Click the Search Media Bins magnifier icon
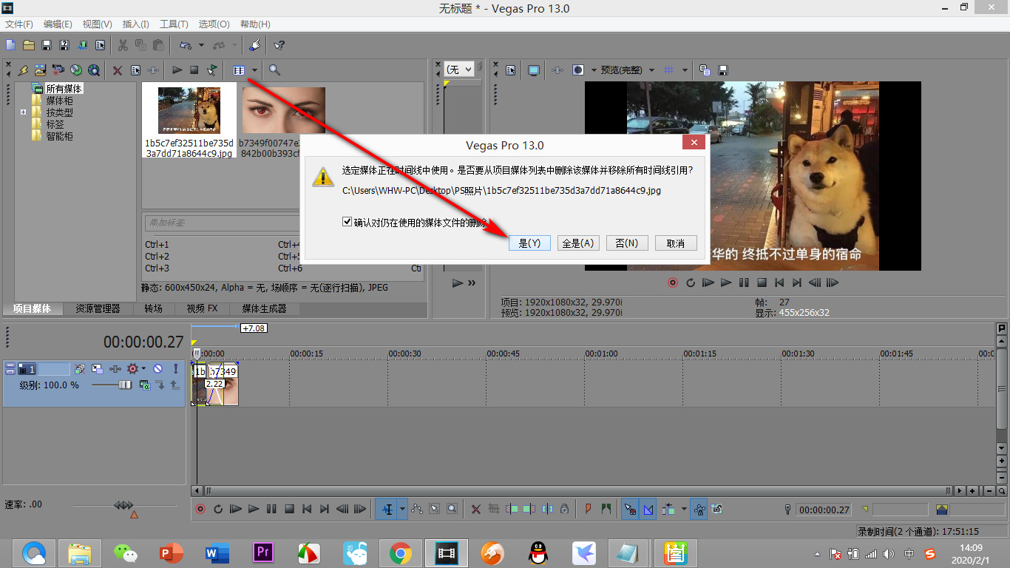 click(274, 70)
